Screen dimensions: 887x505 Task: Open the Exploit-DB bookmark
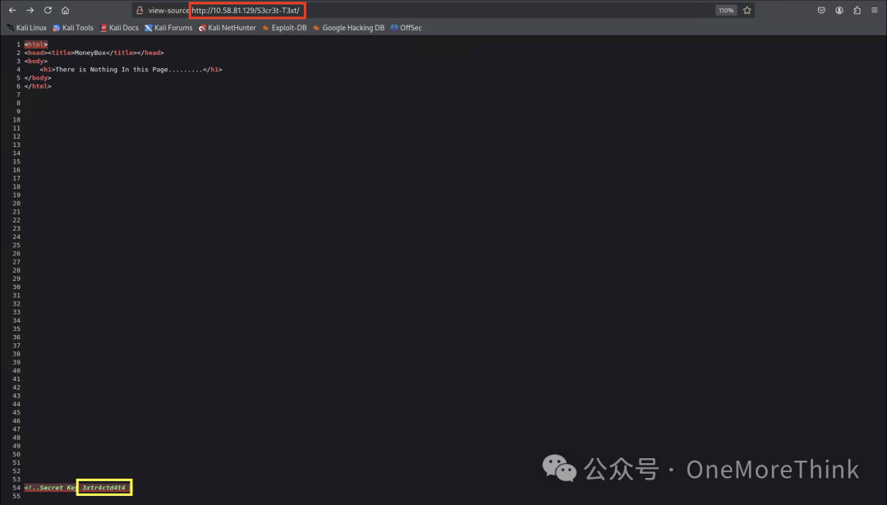click(x=284, y=28)
